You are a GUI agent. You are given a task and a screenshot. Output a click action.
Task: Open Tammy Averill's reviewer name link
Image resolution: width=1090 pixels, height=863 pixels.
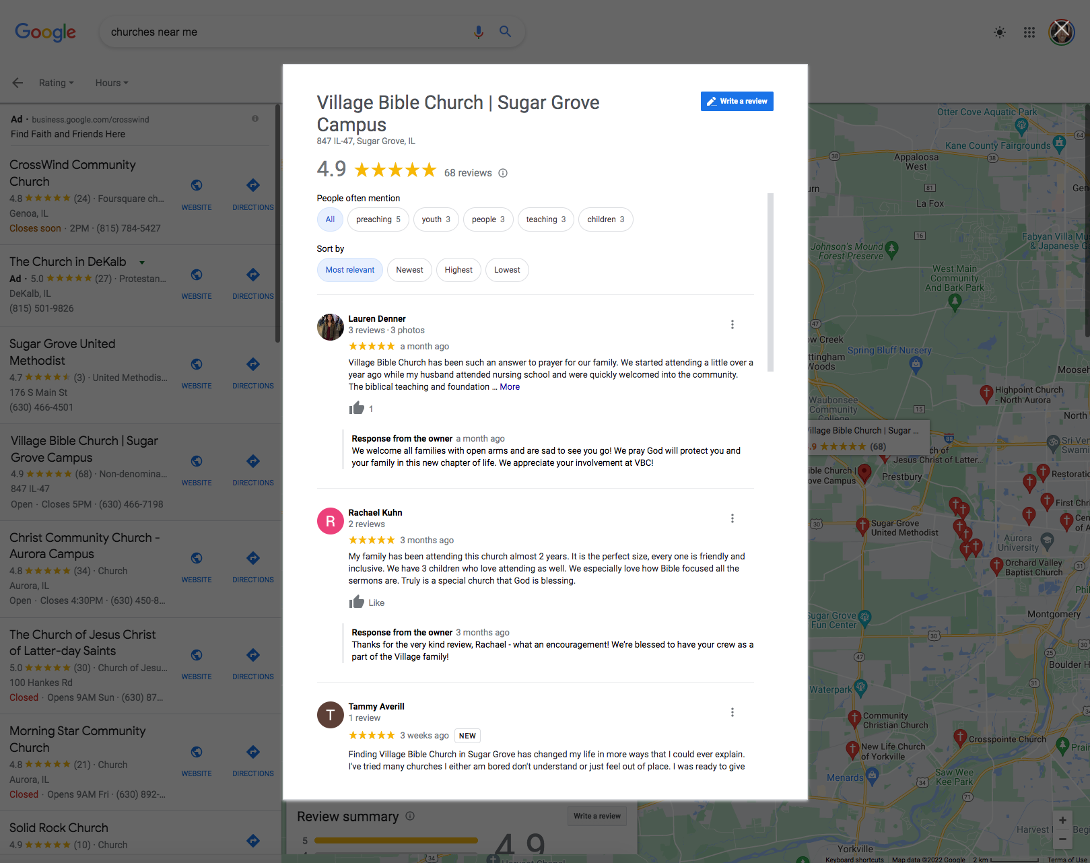click(x=376, y=706)
